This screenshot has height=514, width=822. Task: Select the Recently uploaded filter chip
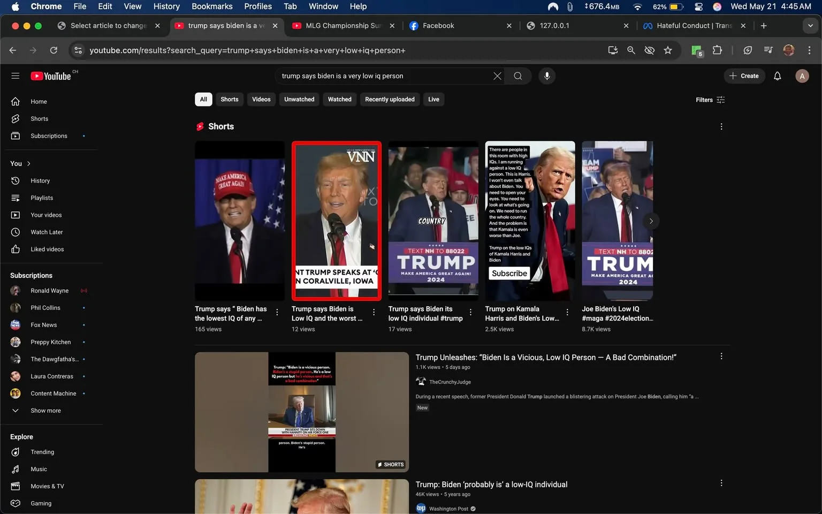coord(390,99)
